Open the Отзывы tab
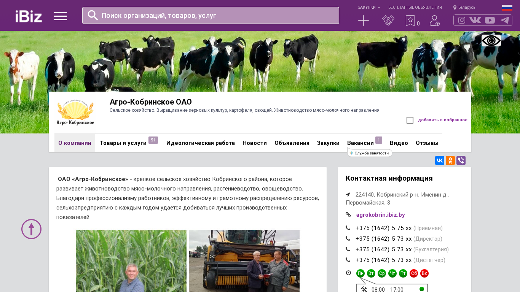The height and width of the screenshot is (292, 520). coord(427,143)
